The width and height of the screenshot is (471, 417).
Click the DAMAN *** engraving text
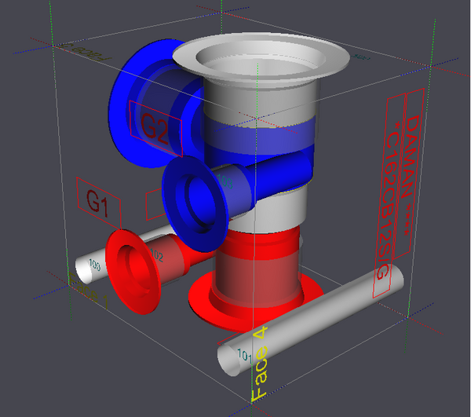pos(411,175)
